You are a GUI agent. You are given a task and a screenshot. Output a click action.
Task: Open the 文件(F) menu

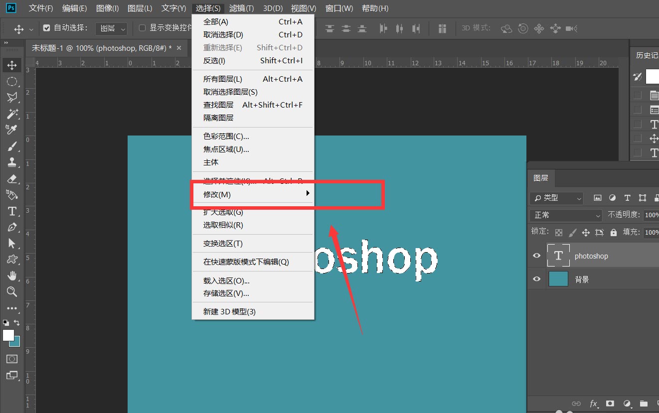41,8
